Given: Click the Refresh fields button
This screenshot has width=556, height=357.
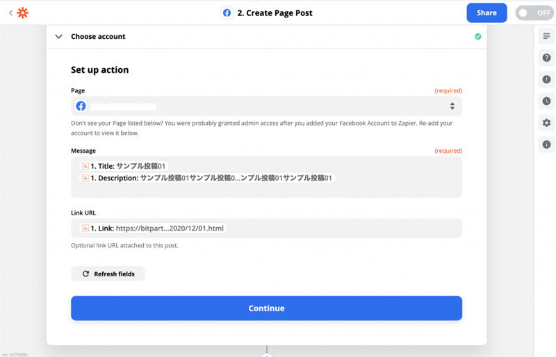Looking at the screenshot, I should coord(108,274).
